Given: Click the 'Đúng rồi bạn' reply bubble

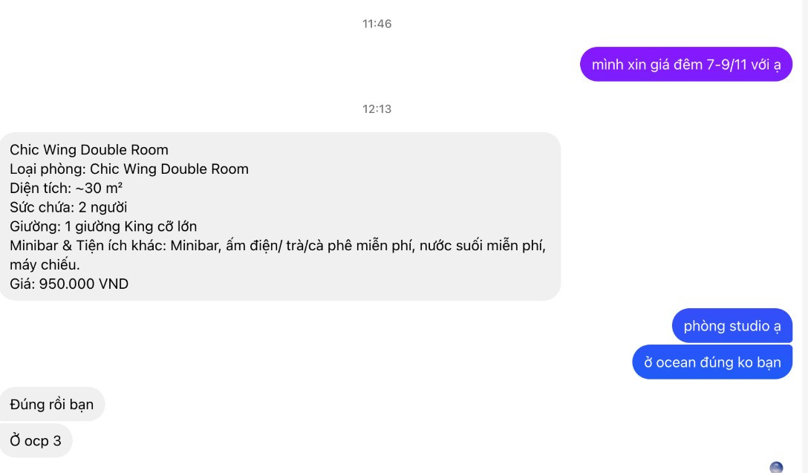Looking at the screenshot, I should click(51, 404).
